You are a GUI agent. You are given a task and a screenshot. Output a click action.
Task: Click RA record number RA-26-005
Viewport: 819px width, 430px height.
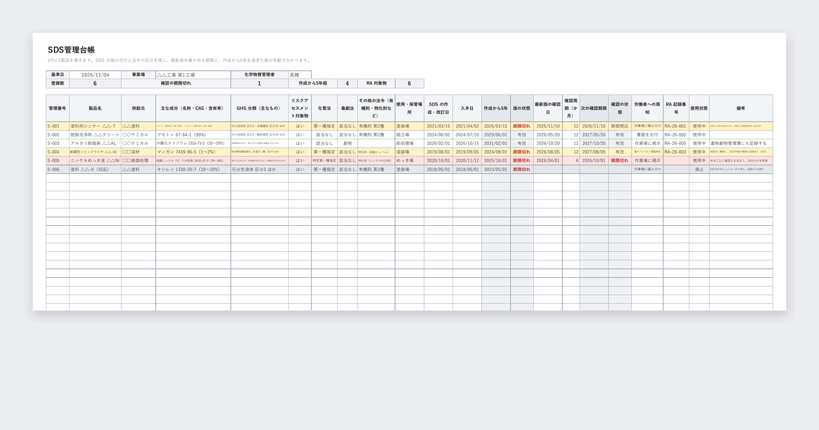coord(676,143)
